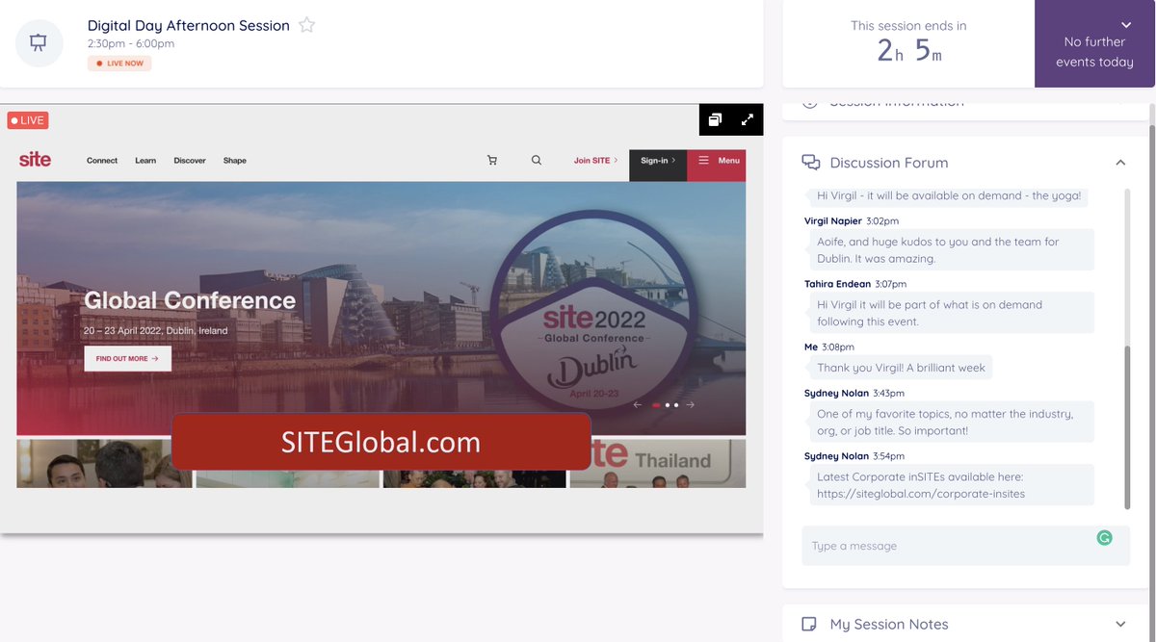Open search on SITE website header
The width and height of the screenshot is (1156, 642).
tap(537, 161)
